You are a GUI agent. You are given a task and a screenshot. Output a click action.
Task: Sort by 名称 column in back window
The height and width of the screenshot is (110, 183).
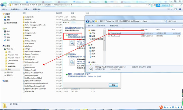24,13
